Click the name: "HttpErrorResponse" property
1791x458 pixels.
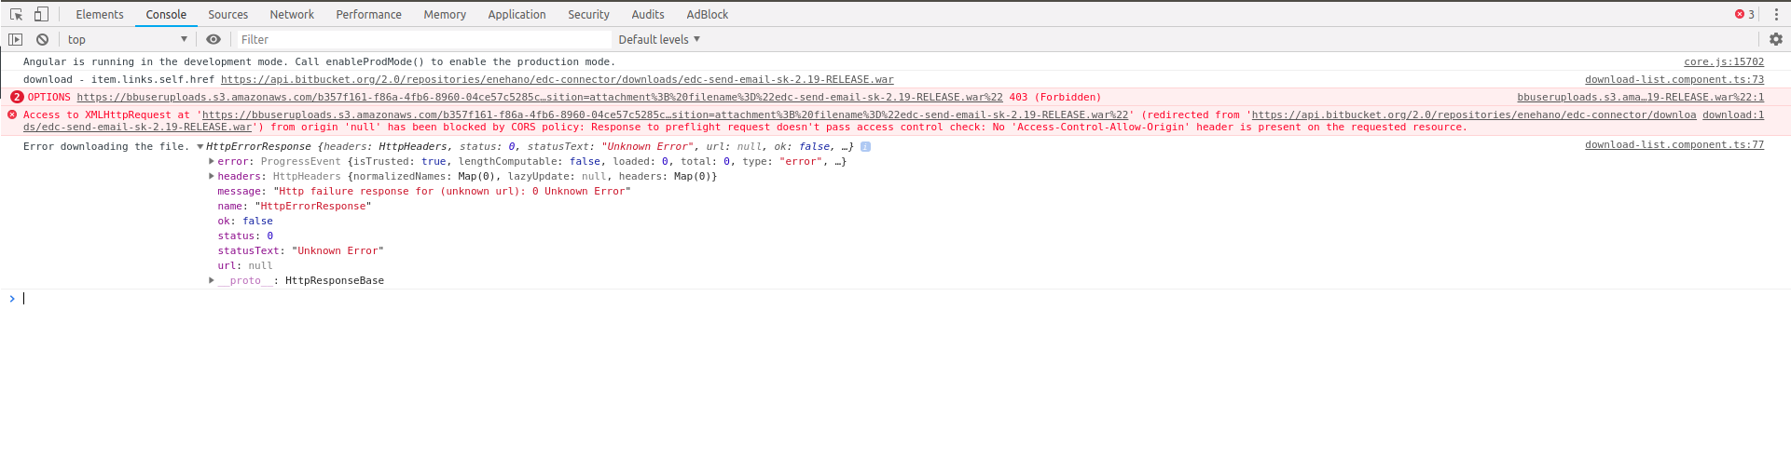pyautogui.click(x=295, y=206)
